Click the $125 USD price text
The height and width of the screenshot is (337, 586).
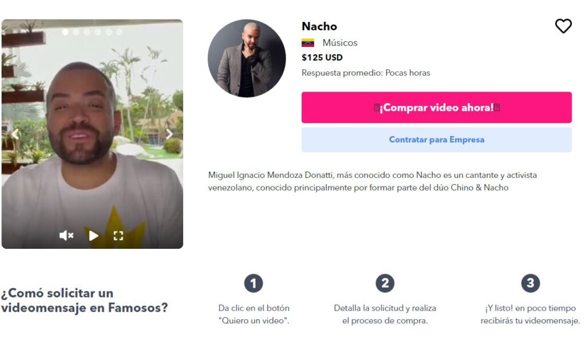(322, 58)
